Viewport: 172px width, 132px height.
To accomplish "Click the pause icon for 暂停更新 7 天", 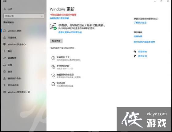I will click(x=53, y=58).
